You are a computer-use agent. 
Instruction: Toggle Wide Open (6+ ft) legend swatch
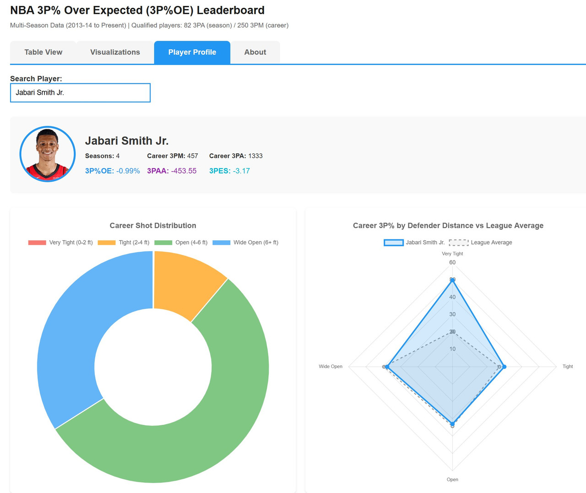222,243
